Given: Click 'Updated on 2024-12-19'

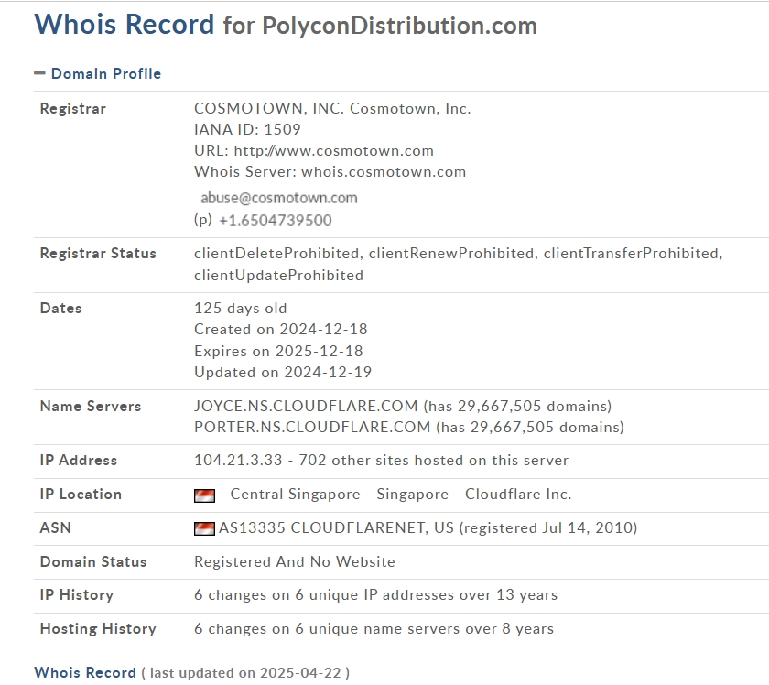Looking at the screenshot, I should [x=283, y=373].
